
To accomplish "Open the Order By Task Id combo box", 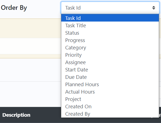I will coord(110,8).
